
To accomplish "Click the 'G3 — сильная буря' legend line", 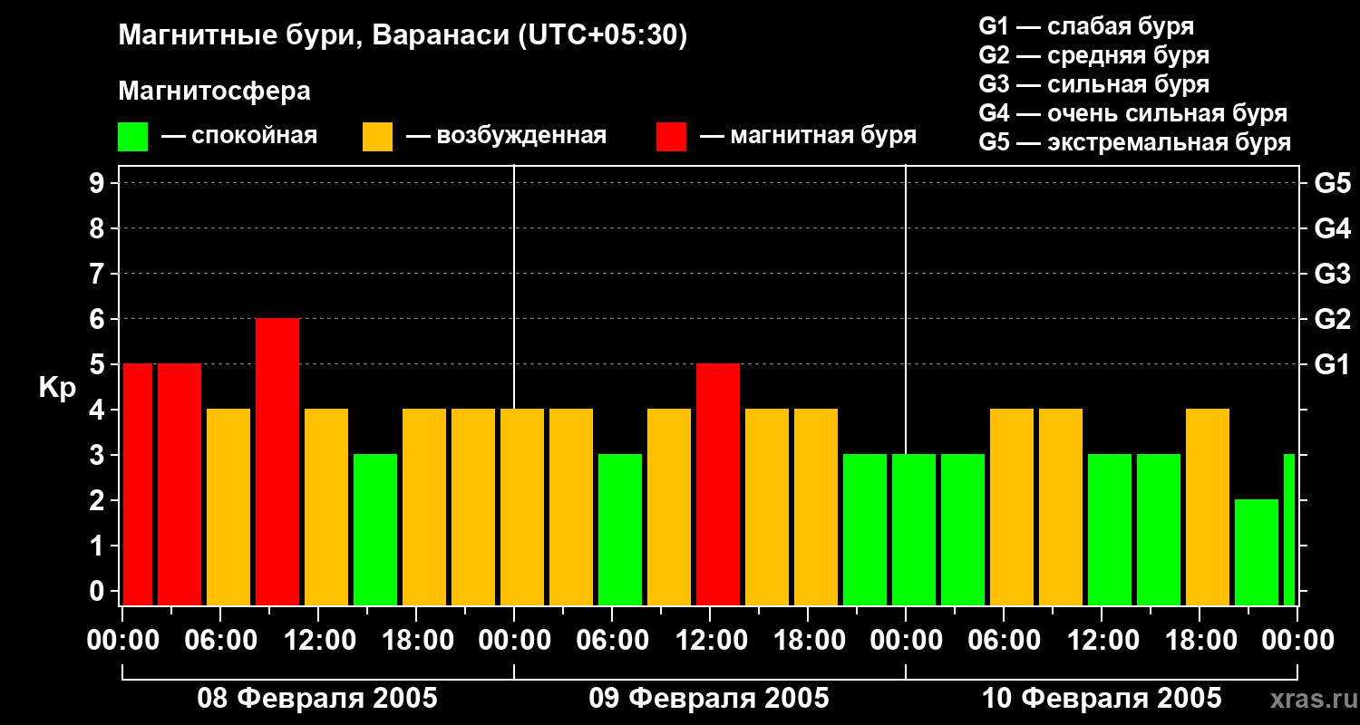I will point(1093,84).
